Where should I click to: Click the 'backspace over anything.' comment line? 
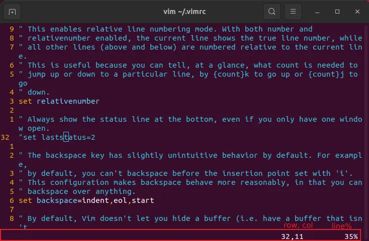(77, 191)
